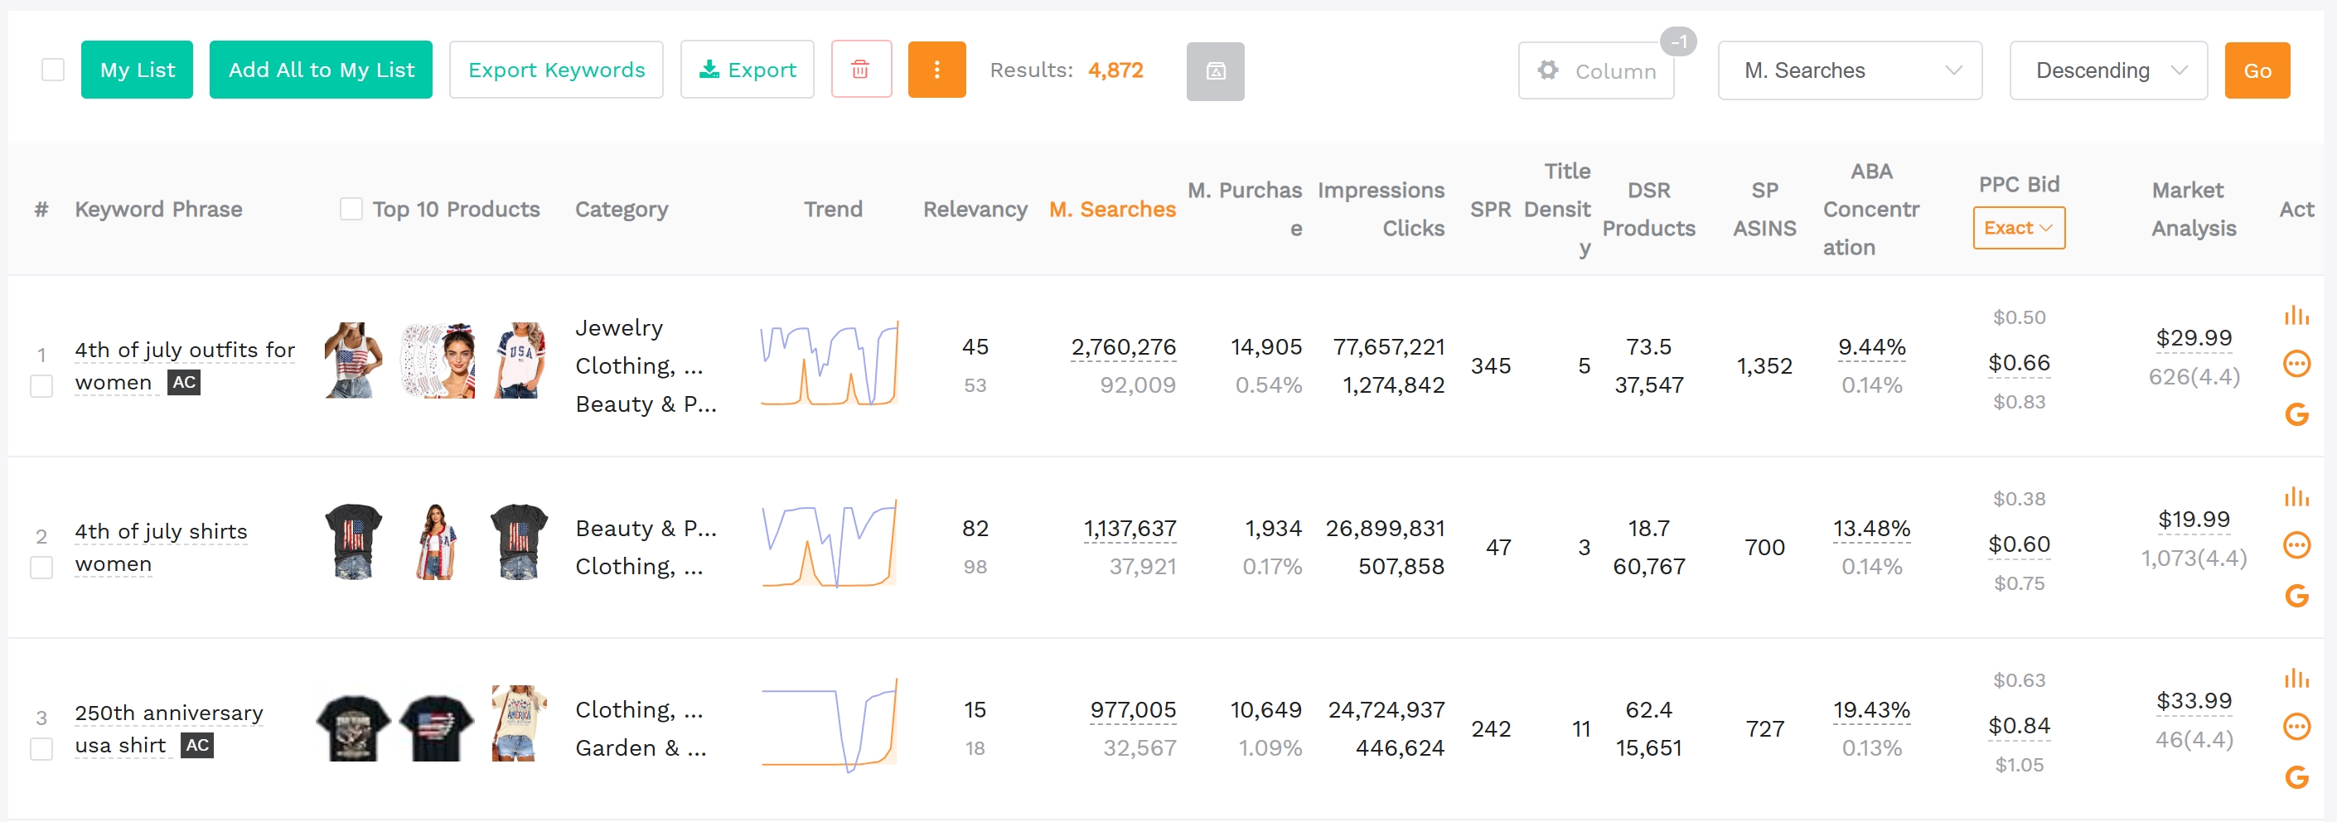2337x822 pixels.
Task: Click Google G icon for 250th anniversary row
Action: [2296, 777]
